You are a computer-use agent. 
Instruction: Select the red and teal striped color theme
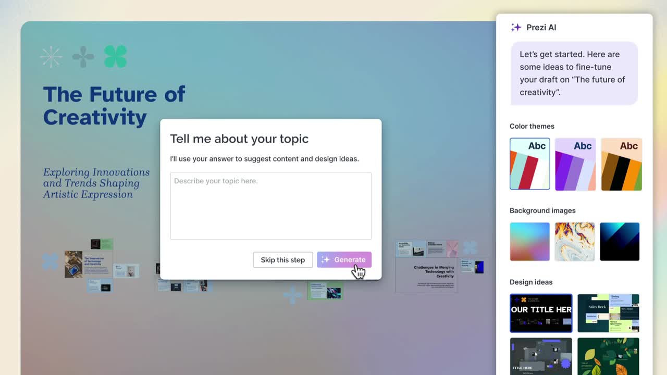click(529, 164)
